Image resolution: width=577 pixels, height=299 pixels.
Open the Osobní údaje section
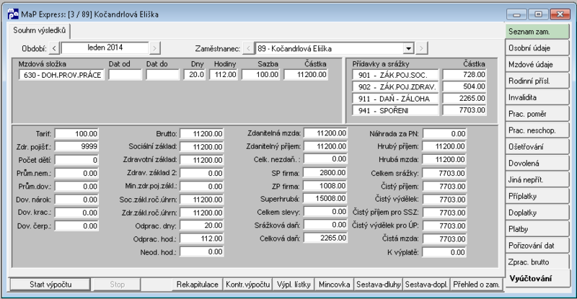537,48
